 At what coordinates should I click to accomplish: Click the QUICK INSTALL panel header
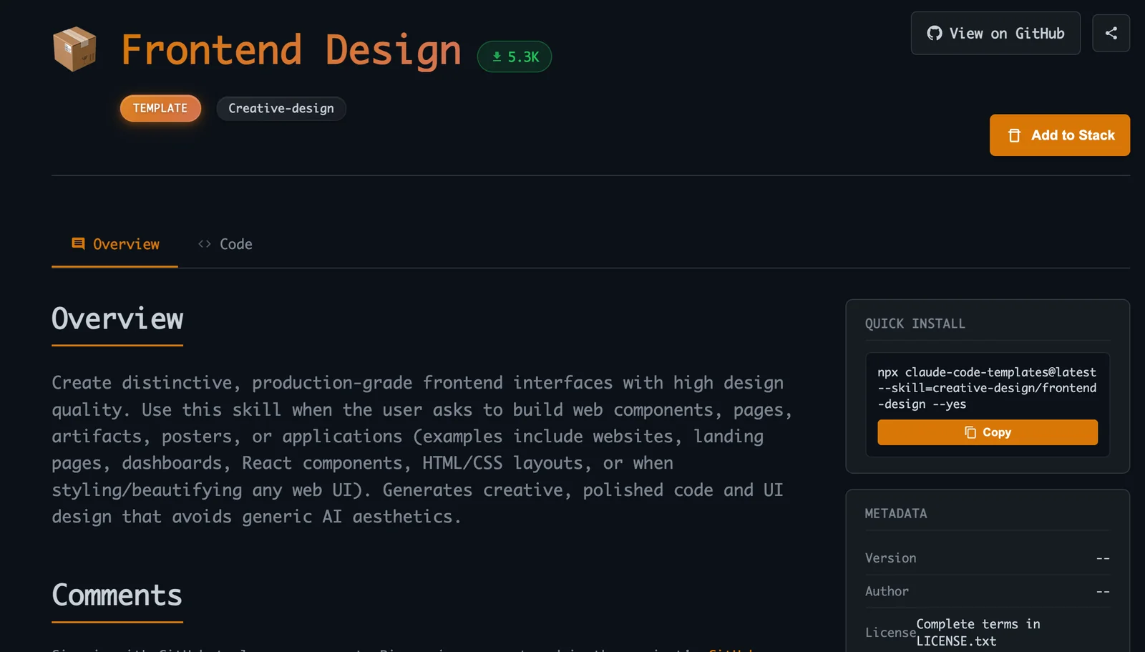[x=915, y=323]
